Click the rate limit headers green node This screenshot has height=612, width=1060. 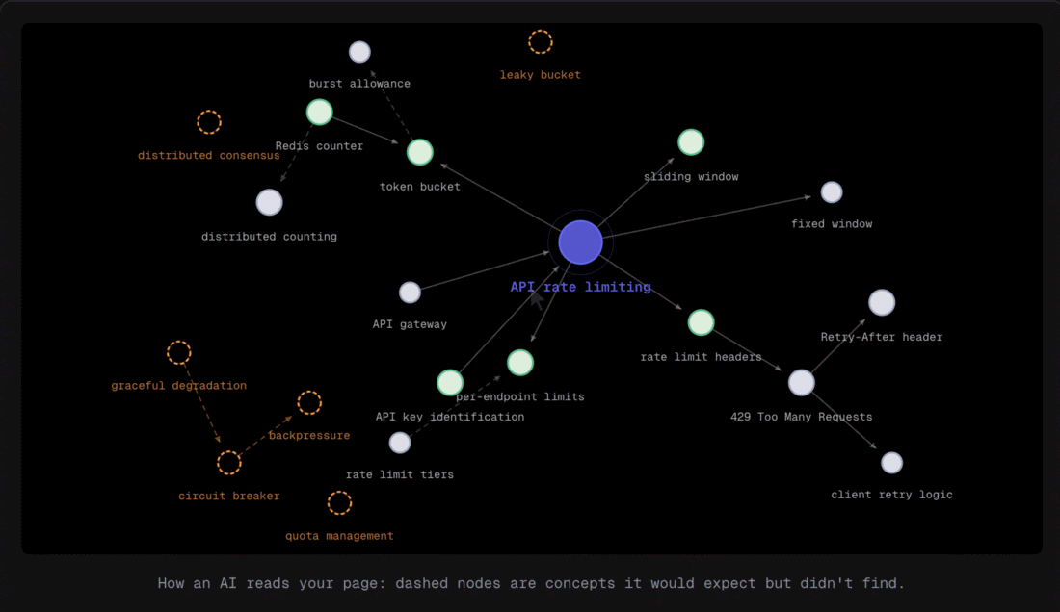701,322
